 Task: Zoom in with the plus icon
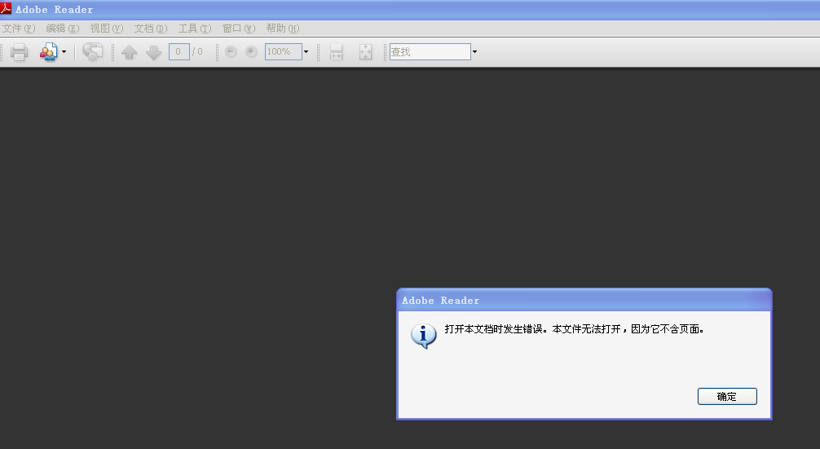click(251, 51)
